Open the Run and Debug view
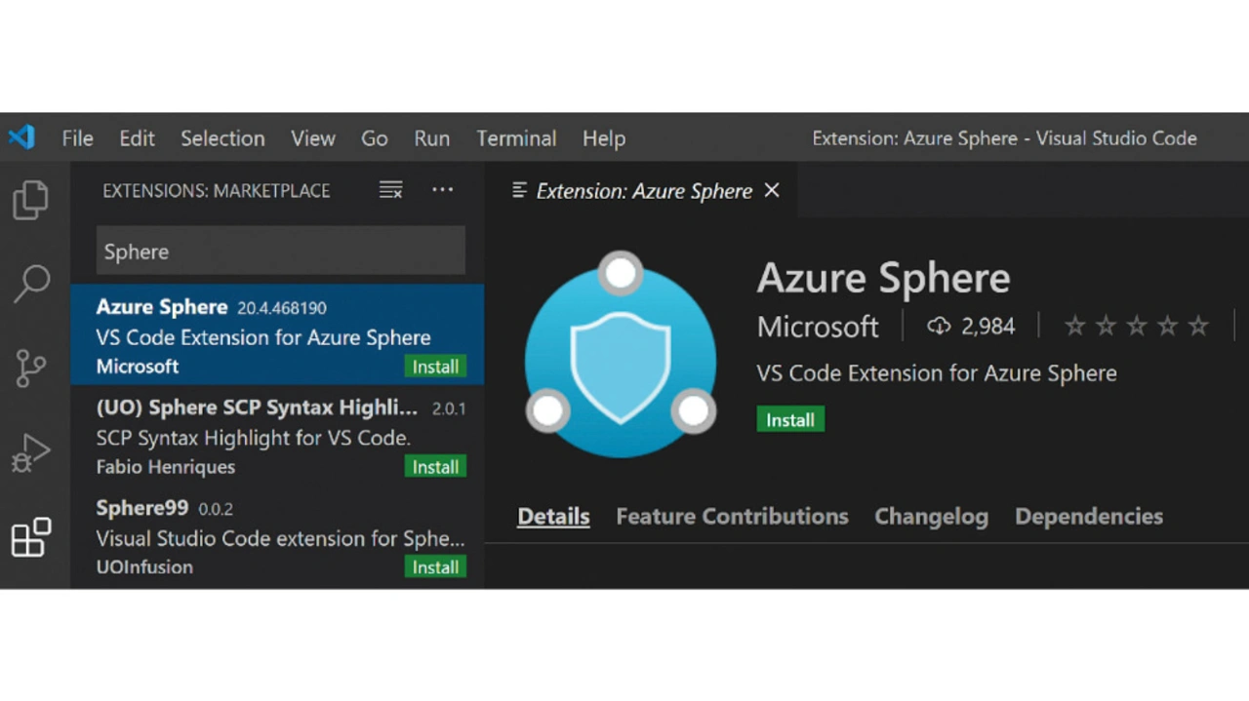 30,452
